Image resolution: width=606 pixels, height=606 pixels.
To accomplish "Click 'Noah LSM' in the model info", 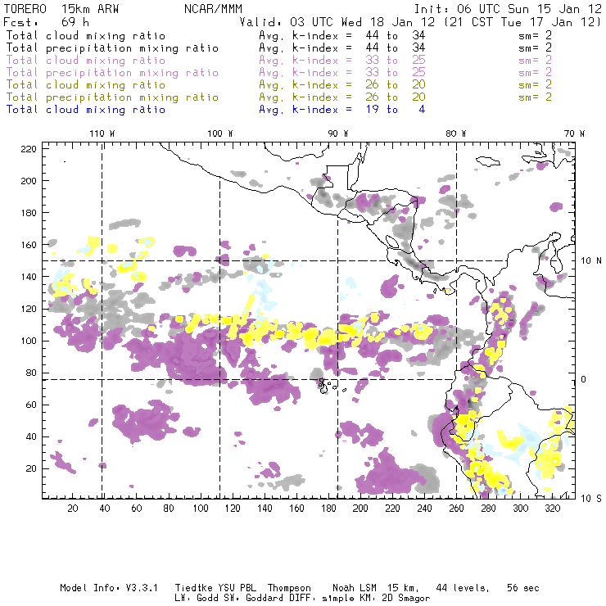I will coord(355,588).
